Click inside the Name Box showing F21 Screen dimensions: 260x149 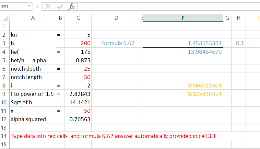13,6
